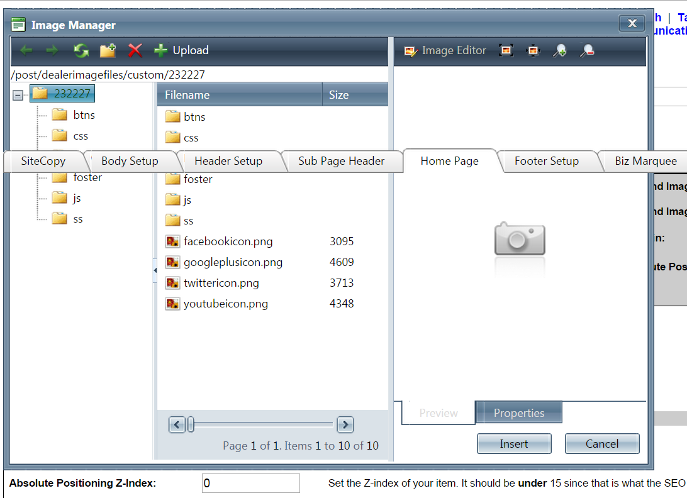Create a new folder
687x498 pixels.
(108, 50)
